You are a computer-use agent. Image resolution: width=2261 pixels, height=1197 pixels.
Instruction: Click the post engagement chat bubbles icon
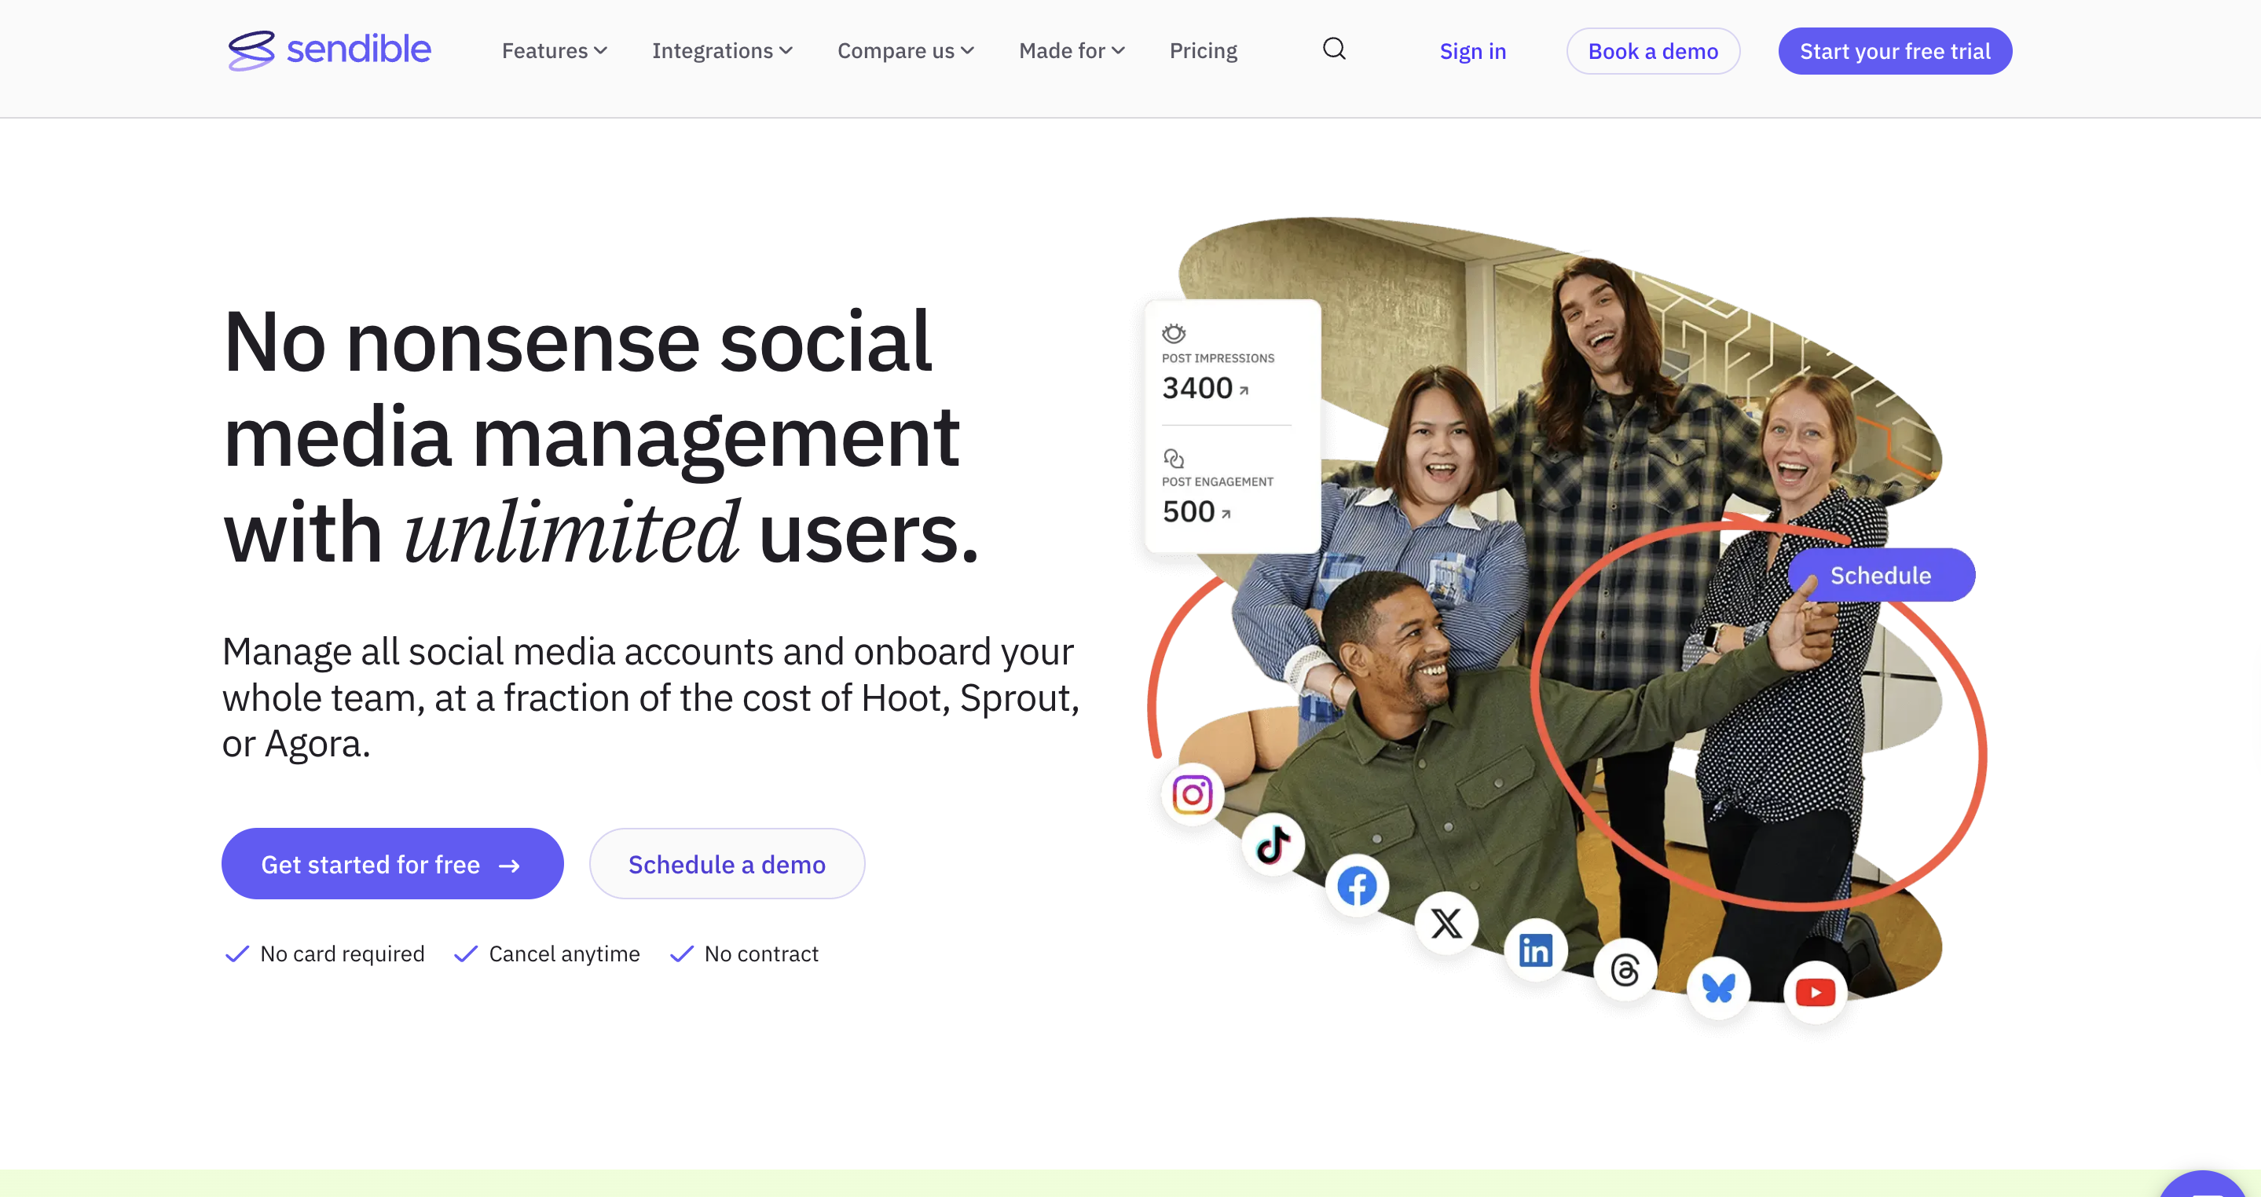[x=1174, y=458]
